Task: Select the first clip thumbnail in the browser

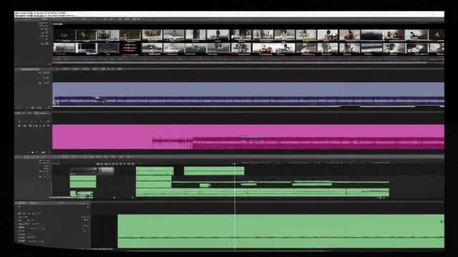Action: click(64, 34)
